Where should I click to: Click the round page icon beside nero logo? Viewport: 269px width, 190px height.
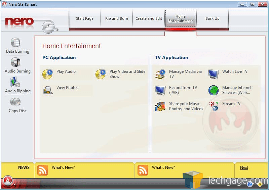(48, 28)
